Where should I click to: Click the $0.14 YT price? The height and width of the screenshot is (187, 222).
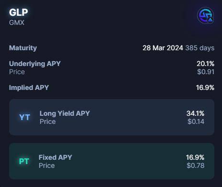pyautogui.click(x=196, y=121)
